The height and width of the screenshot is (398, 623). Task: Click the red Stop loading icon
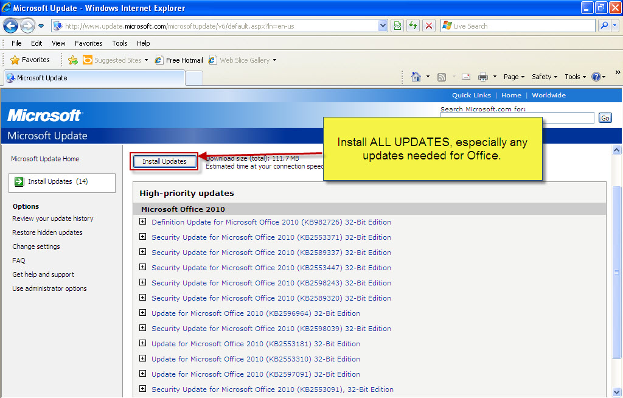tap(429, 26)
